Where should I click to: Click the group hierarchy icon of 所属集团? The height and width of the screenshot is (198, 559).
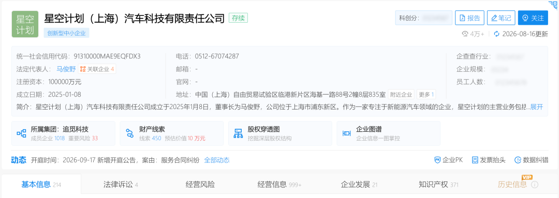coord(21,133)
